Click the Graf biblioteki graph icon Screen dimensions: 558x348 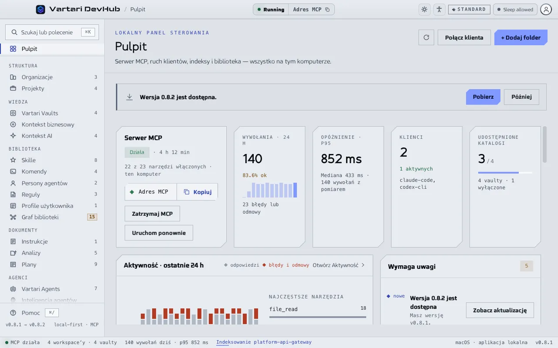point(13,217)
